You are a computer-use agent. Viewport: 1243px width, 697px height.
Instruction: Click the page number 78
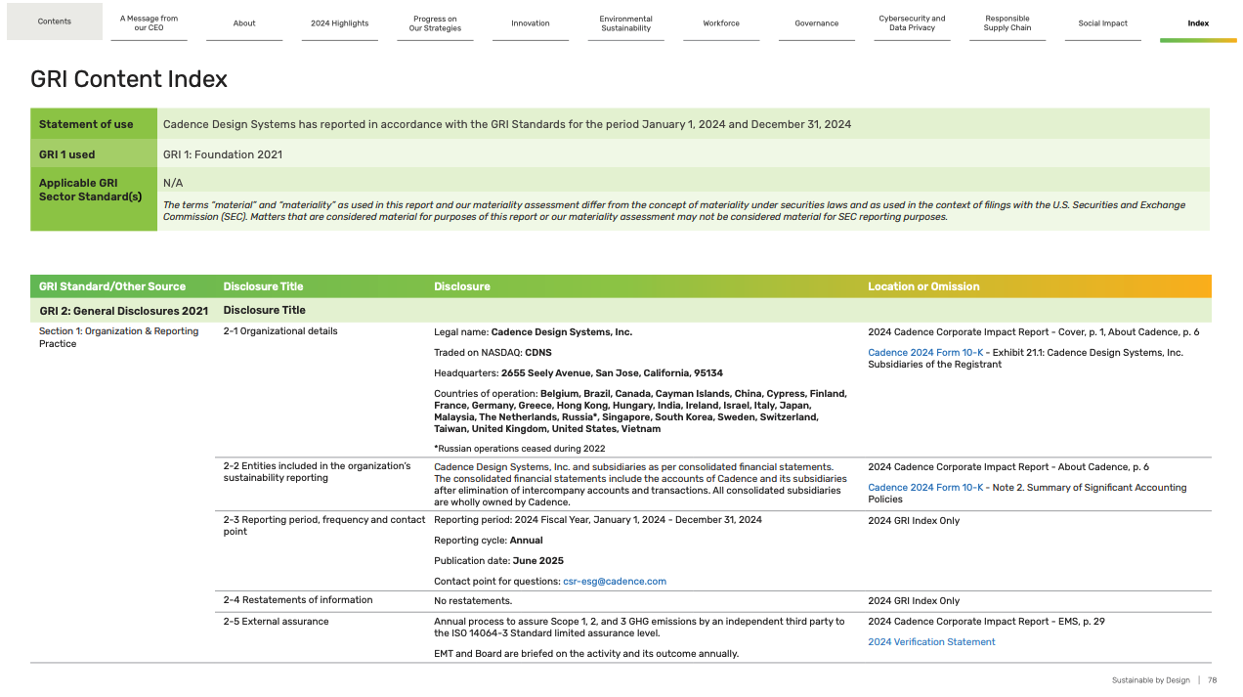1213,680
